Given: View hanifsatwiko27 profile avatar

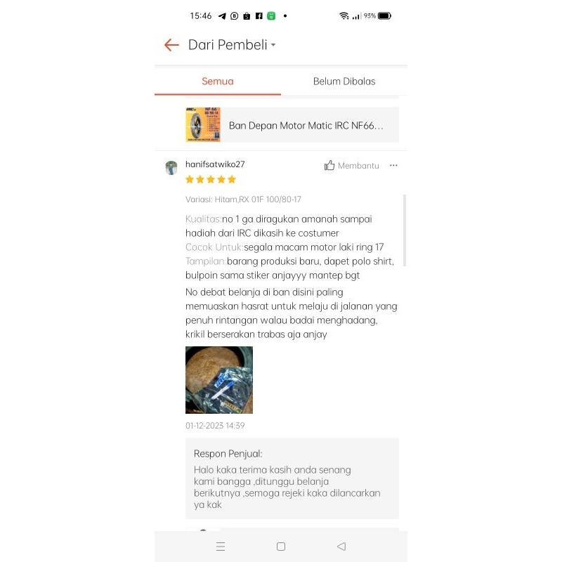Looking at the screenshot, I should click(x=171, y=167).
